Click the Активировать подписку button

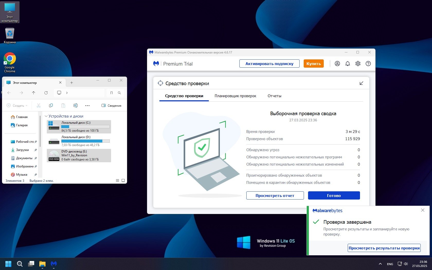coord(269,64)
